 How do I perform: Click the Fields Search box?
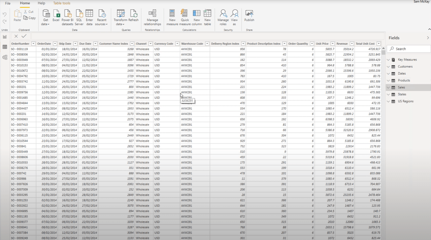pyautogui.click(x=409, y=49)
